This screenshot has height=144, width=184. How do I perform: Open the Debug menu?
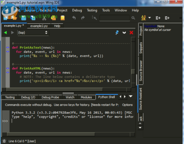click(x=77, y=10)
